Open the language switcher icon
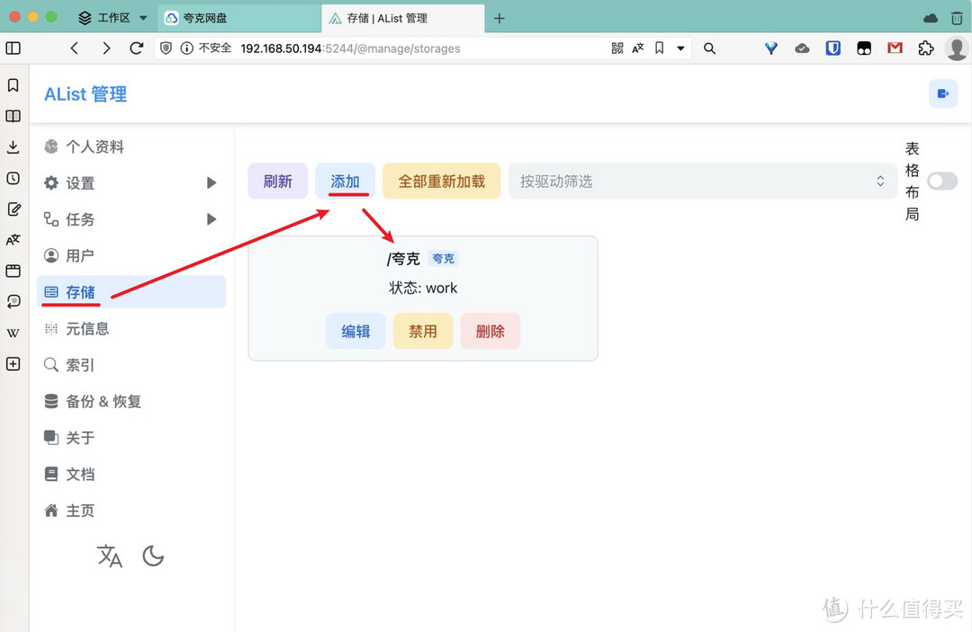The width and height of the screenshot is (972, 632). [x=109, y=556]
